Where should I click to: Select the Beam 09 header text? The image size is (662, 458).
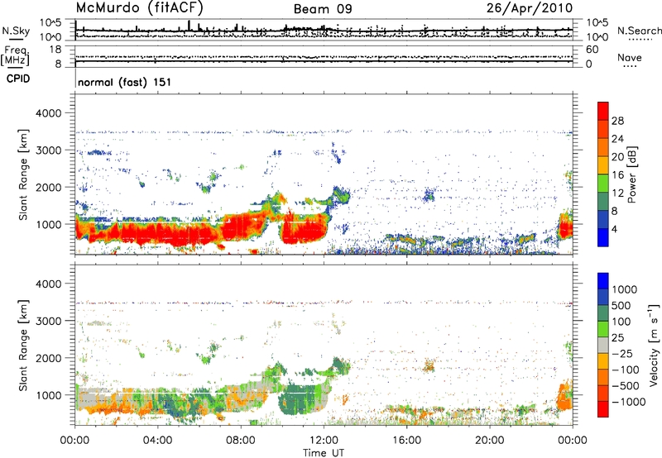323,9
